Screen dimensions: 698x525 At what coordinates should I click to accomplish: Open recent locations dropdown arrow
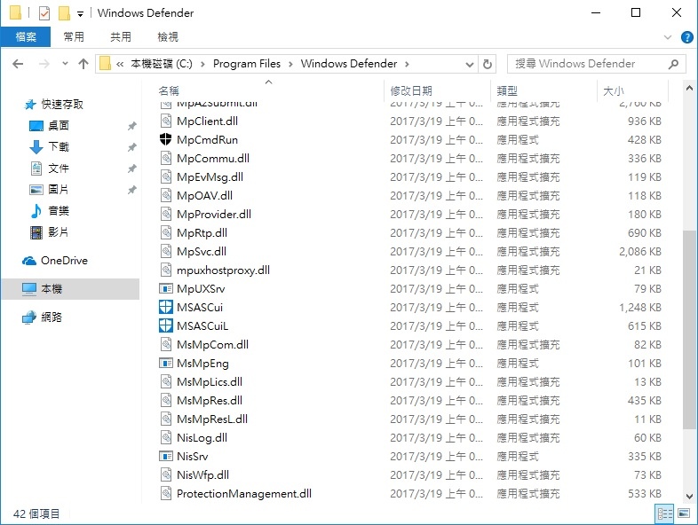tap(65, 64)
